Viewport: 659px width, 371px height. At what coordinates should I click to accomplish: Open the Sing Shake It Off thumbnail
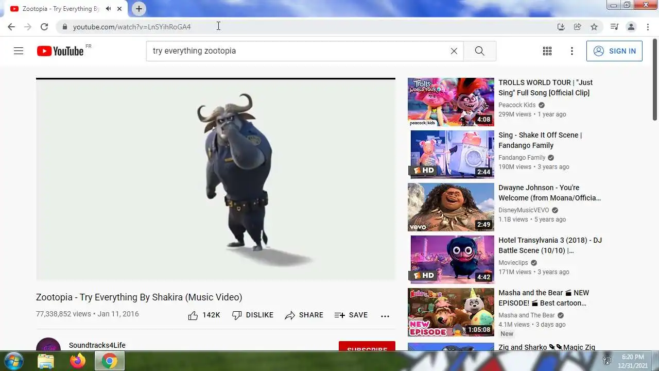point(451,155)
